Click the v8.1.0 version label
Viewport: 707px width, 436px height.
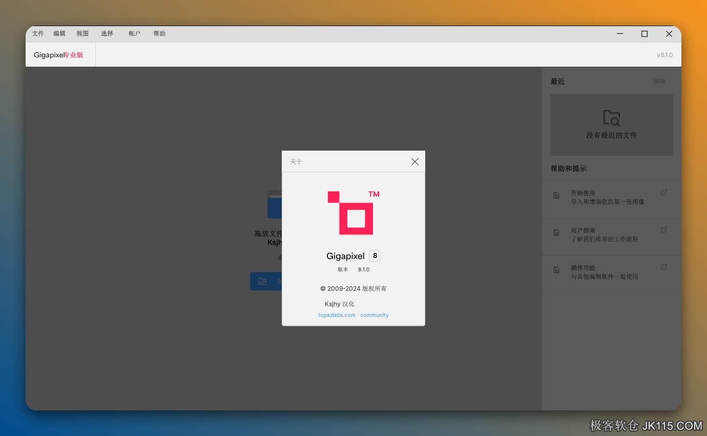tap(665, 55)
